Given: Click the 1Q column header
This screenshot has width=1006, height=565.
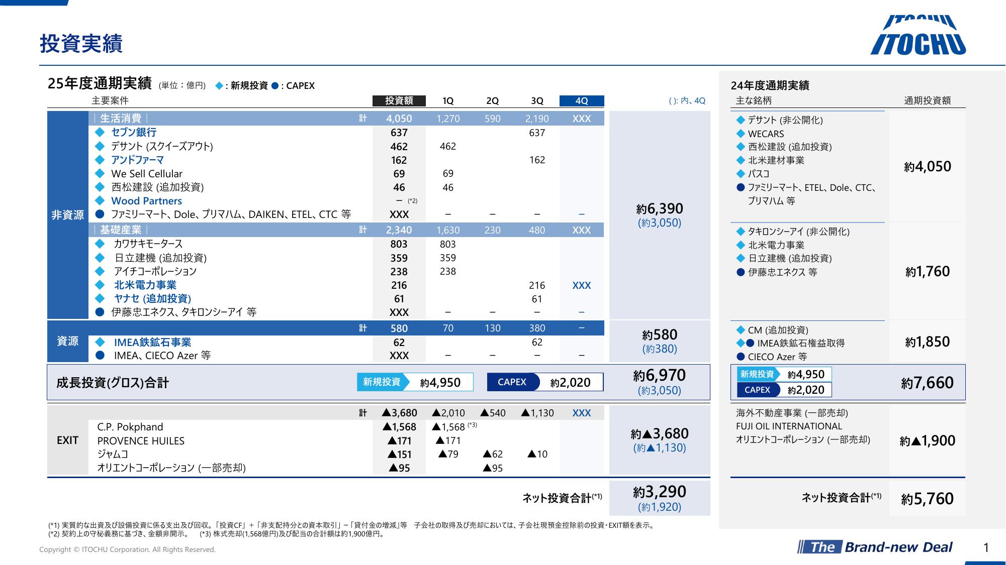Looking at the screenshot, I should tap(448, 100).
